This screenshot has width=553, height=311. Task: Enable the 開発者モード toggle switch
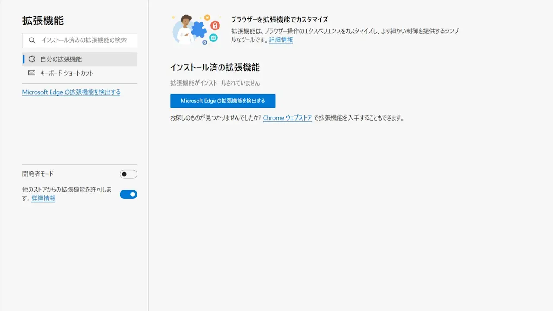[x=128, y=174]
